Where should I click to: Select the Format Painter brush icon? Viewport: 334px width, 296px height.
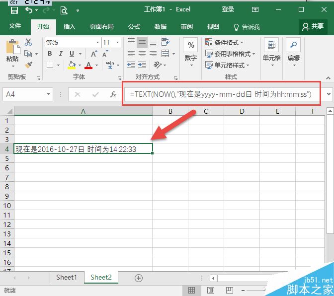28,65
